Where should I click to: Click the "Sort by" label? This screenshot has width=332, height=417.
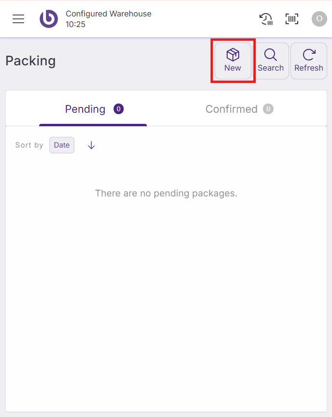click(29, 145)
